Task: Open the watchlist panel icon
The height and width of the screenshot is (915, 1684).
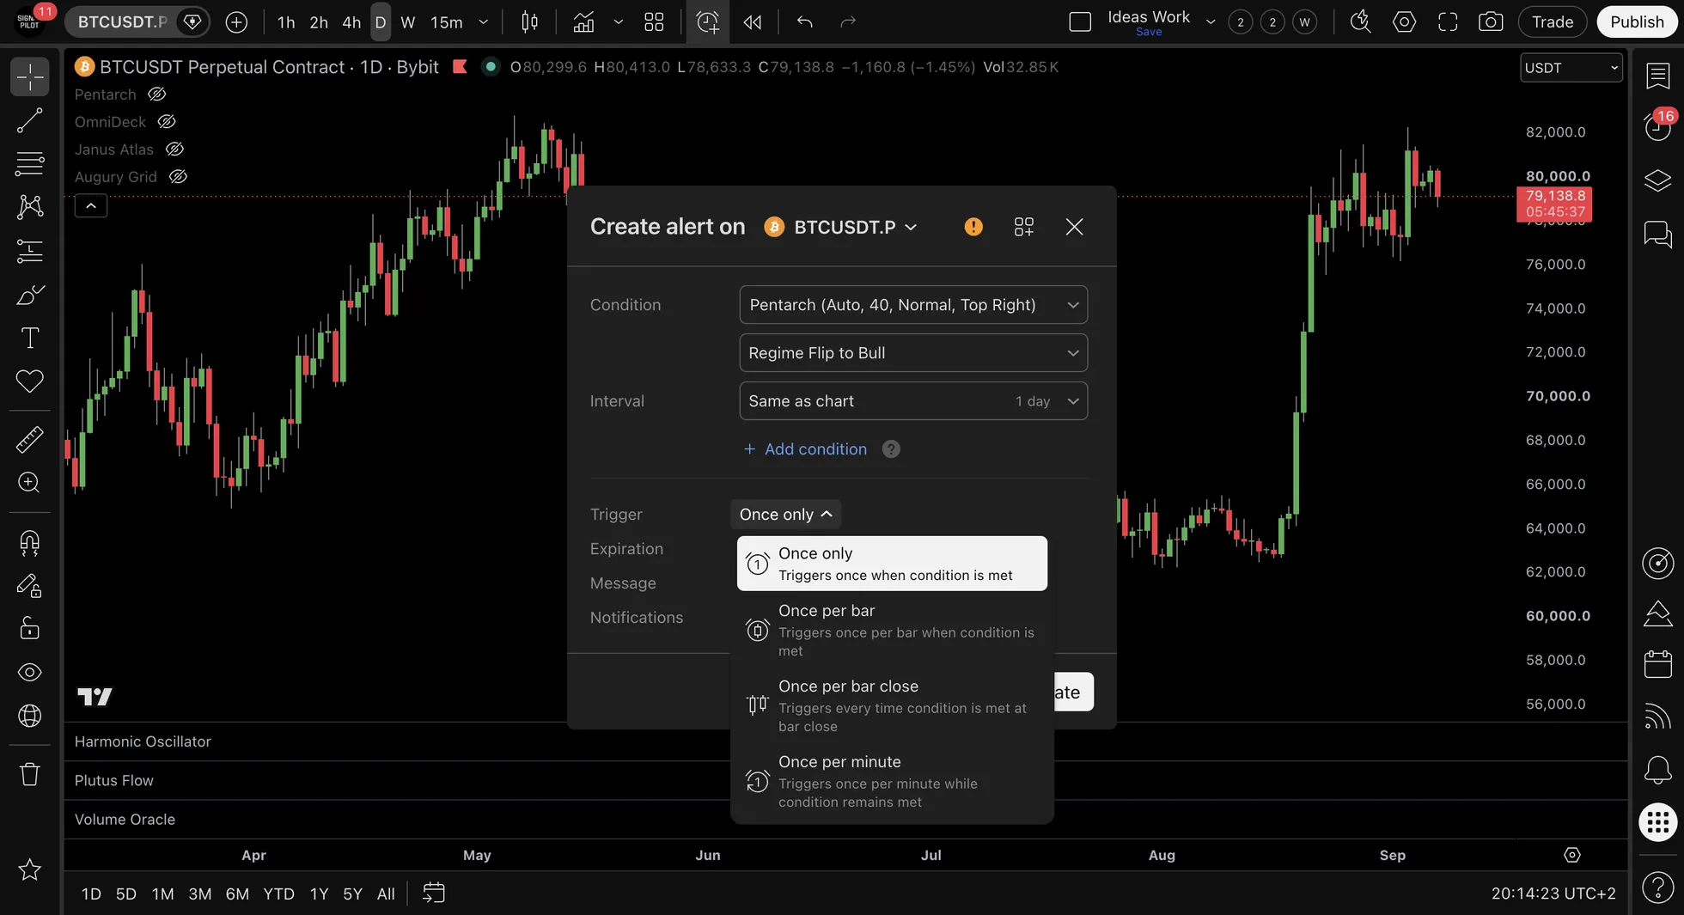Action: click(x=1657, y=76)
